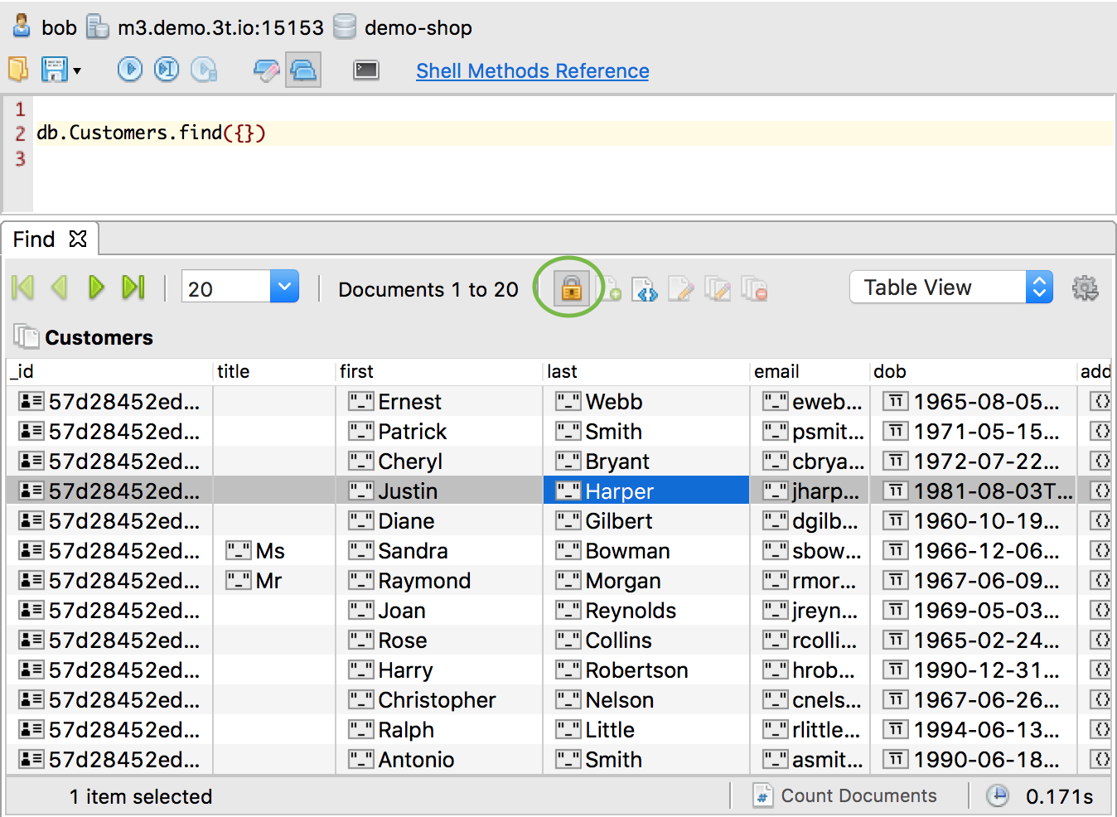The height and width of the screenshot is (817, 1117).
Task: Click the view document JSON icon
Action: pos(645,289)
